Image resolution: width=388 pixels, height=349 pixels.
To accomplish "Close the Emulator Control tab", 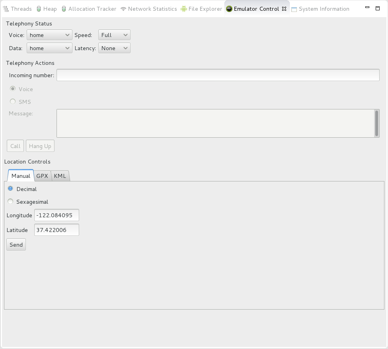I will tap(284, 9).
